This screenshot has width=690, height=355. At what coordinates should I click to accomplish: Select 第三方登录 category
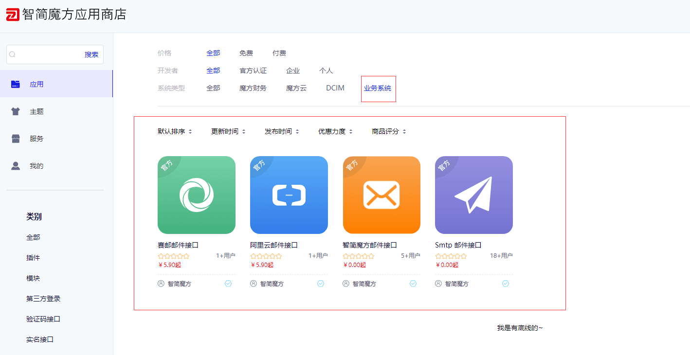[43, 299]
